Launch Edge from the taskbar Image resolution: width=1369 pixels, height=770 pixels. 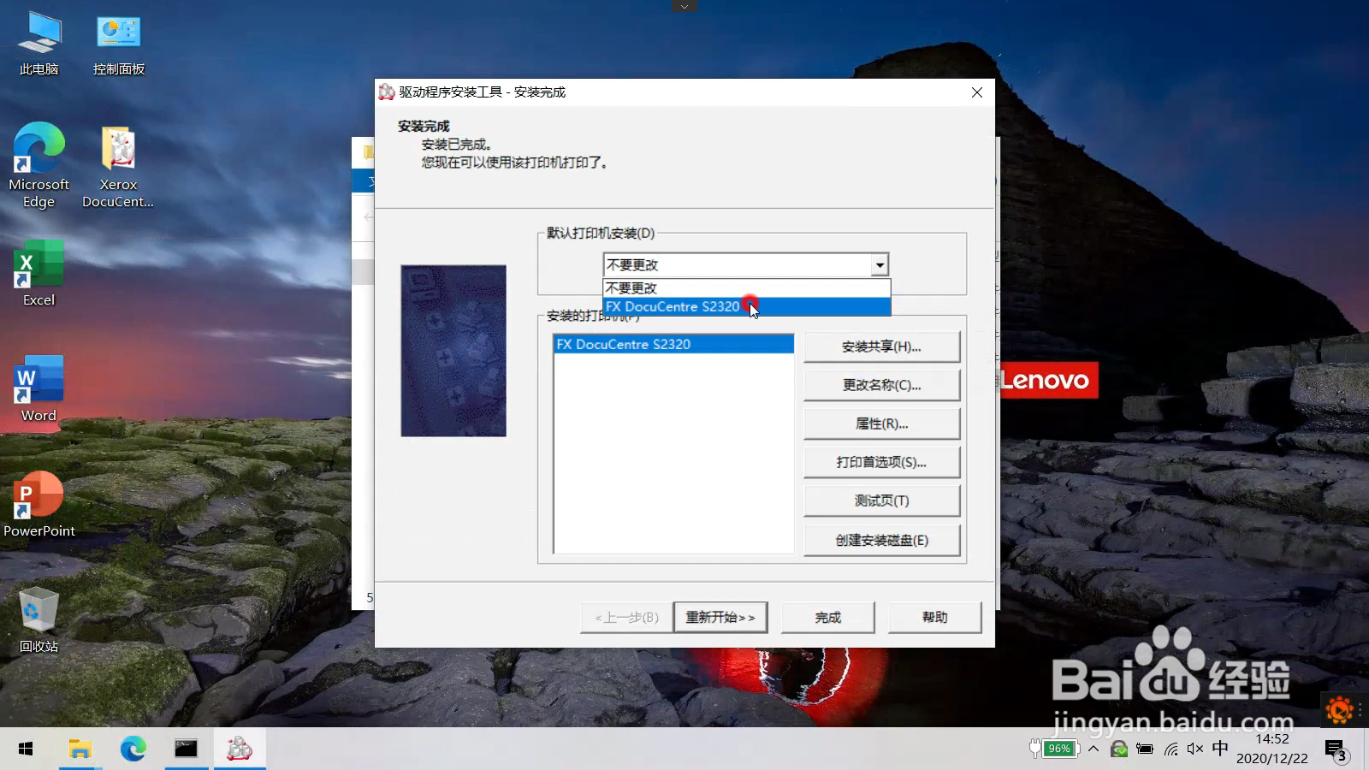click(133, 749)
